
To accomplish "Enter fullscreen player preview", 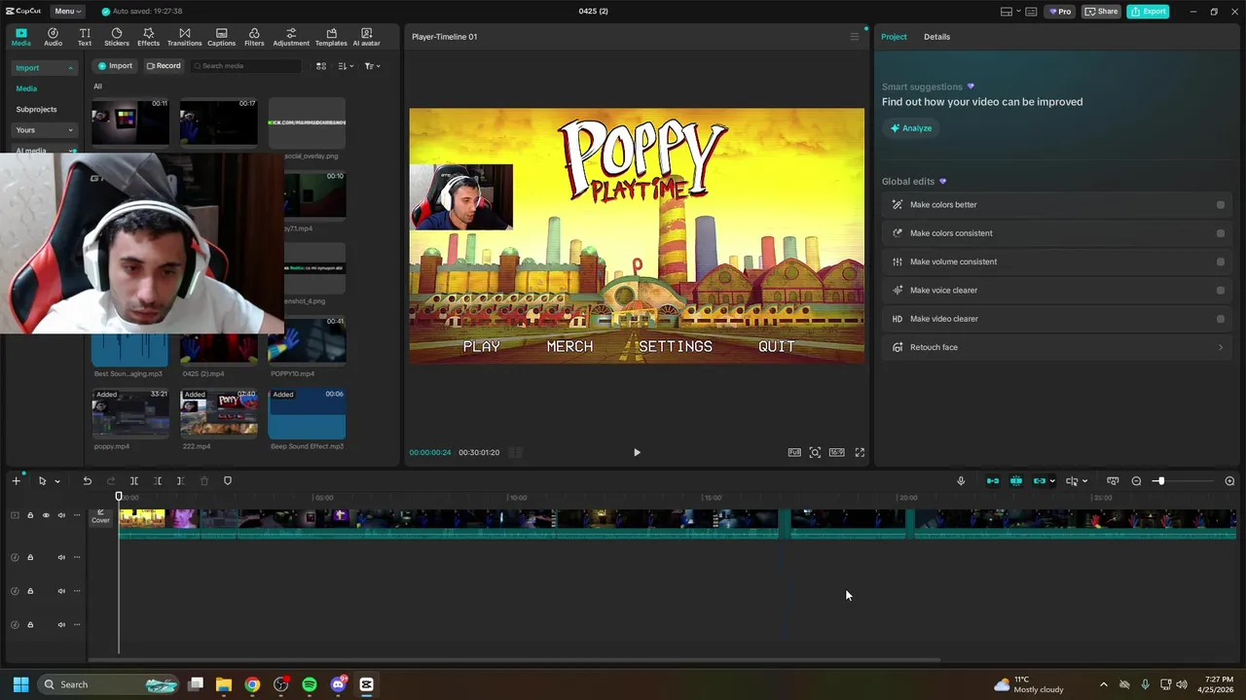I will 860,452.
